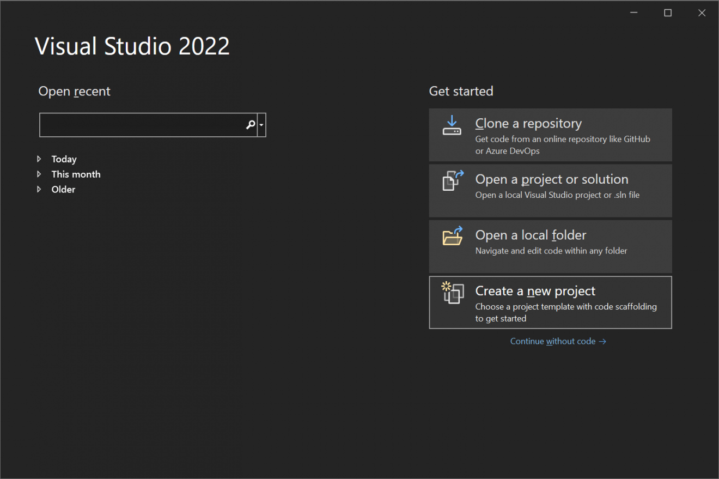Click the Get started section header
Screen dimensions: 719x479
coord(461,91)
